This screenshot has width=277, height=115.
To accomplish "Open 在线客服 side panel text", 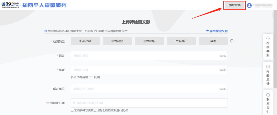I will pyautogui.click(x=268, y=49).
